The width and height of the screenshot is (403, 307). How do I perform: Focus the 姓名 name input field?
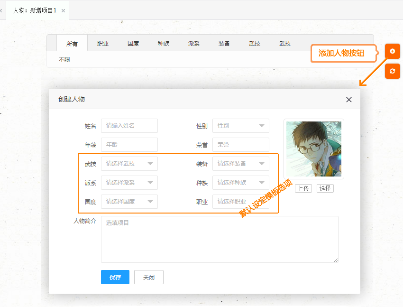click(x=129, y=126)
